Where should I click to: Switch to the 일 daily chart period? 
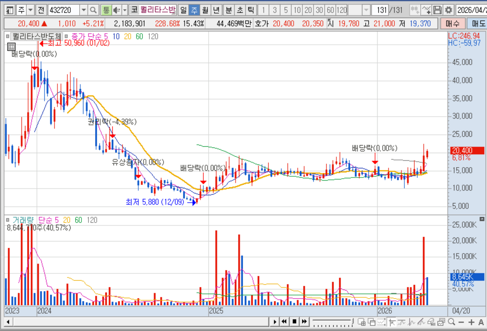pos(184,10)
